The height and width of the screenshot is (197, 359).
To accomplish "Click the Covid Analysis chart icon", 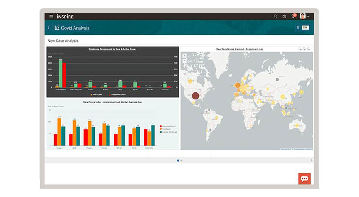I will (57, 28).
